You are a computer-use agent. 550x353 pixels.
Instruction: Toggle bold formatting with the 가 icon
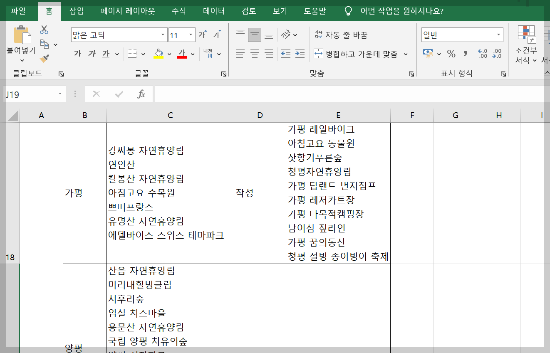coord(77,54)
